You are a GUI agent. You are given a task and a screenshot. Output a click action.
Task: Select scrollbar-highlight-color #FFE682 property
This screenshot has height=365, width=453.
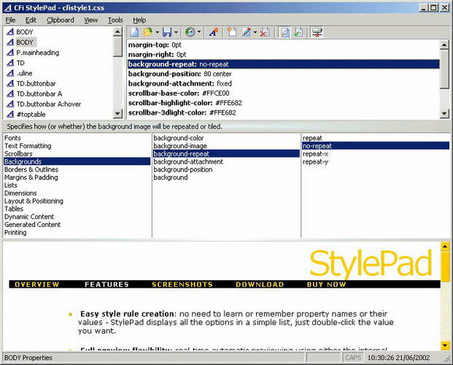185,103
